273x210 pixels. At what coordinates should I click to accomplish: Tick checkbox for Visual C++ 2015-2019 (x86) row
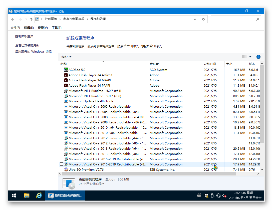tap(62, 164)
